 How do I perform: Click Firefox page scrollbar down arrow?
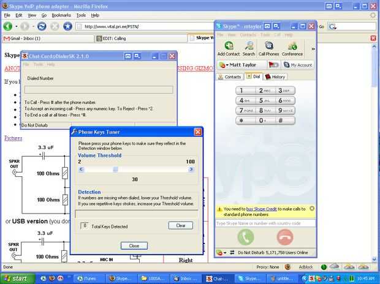[x=374, y=260]
